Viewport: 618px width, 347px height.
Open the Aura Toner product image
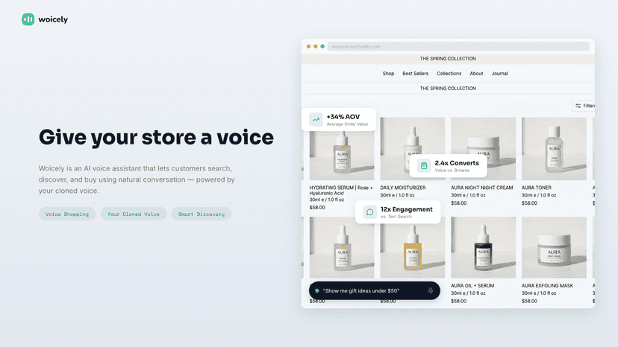click(554, 149)
